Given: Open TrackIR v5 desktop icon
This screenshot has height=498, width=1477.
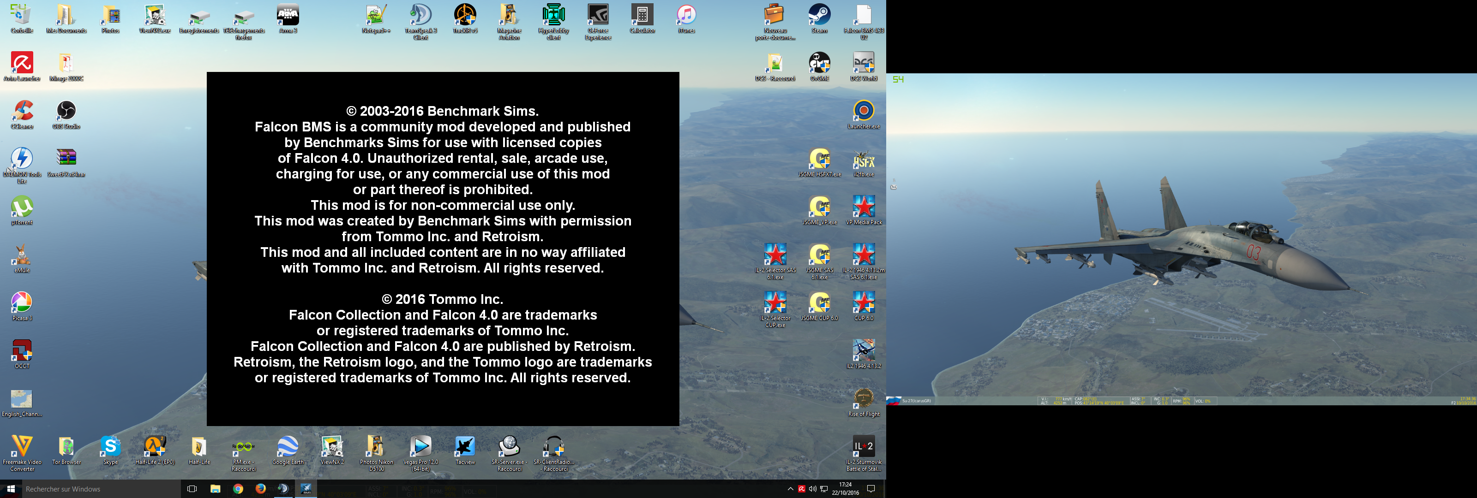Looking at the screenshot, I should 465,18.
